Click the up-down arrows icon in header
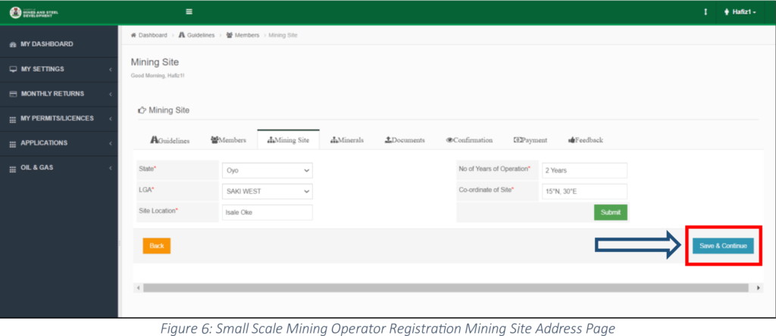 (706, 12)
